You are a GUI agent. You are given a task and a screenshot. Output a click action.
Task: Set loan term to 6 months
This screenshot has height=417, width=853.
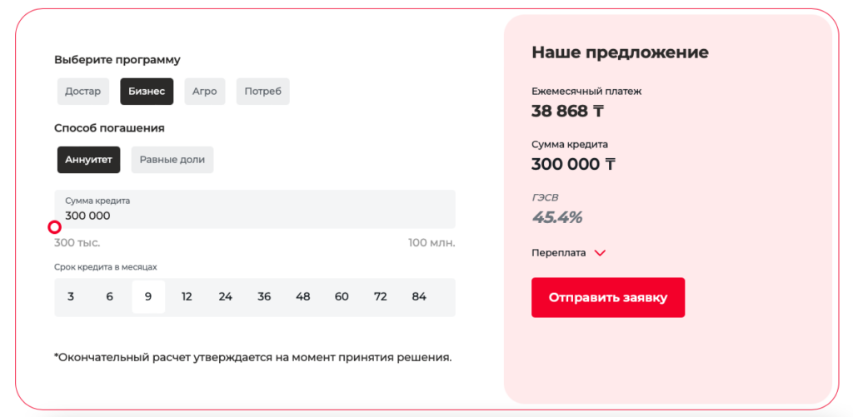click(x=109, y=296)
